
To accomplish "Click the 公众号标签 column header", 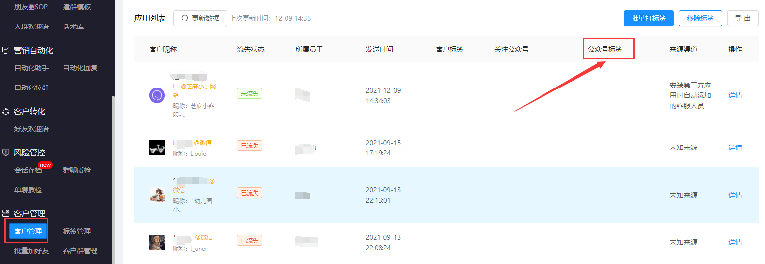I will pos(605,49).
